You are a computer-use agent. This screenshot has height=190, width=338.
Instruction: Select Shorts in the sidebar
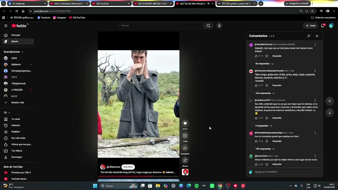click(18, 41)
